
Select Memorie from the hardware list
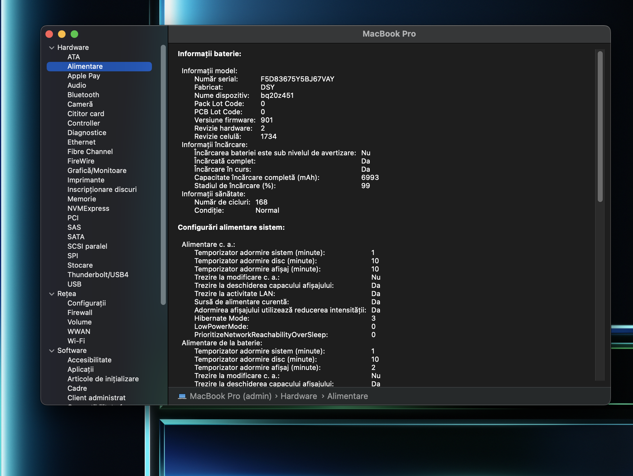(x=82, y=199)
